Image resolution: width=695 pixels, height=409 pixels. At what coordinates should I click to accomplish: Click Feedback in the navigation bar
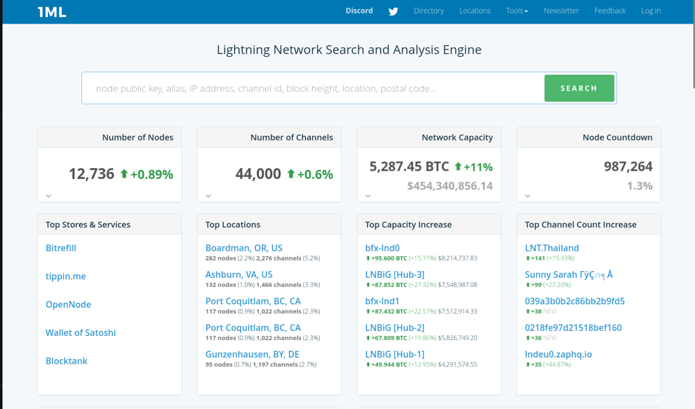pyautogui.click(x=610, y=11)
